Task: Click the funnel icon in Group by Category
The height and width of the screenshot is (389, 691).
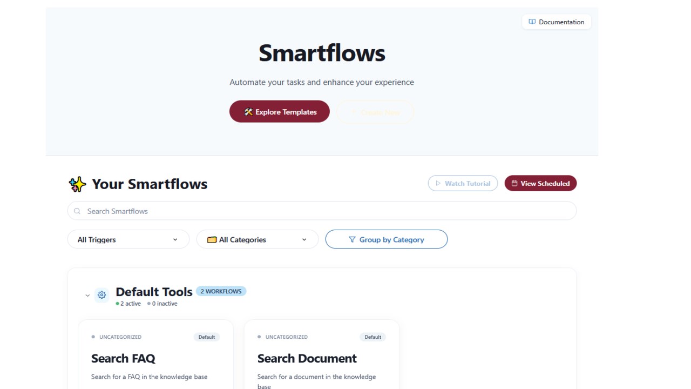Action: (x=352, y=239)
